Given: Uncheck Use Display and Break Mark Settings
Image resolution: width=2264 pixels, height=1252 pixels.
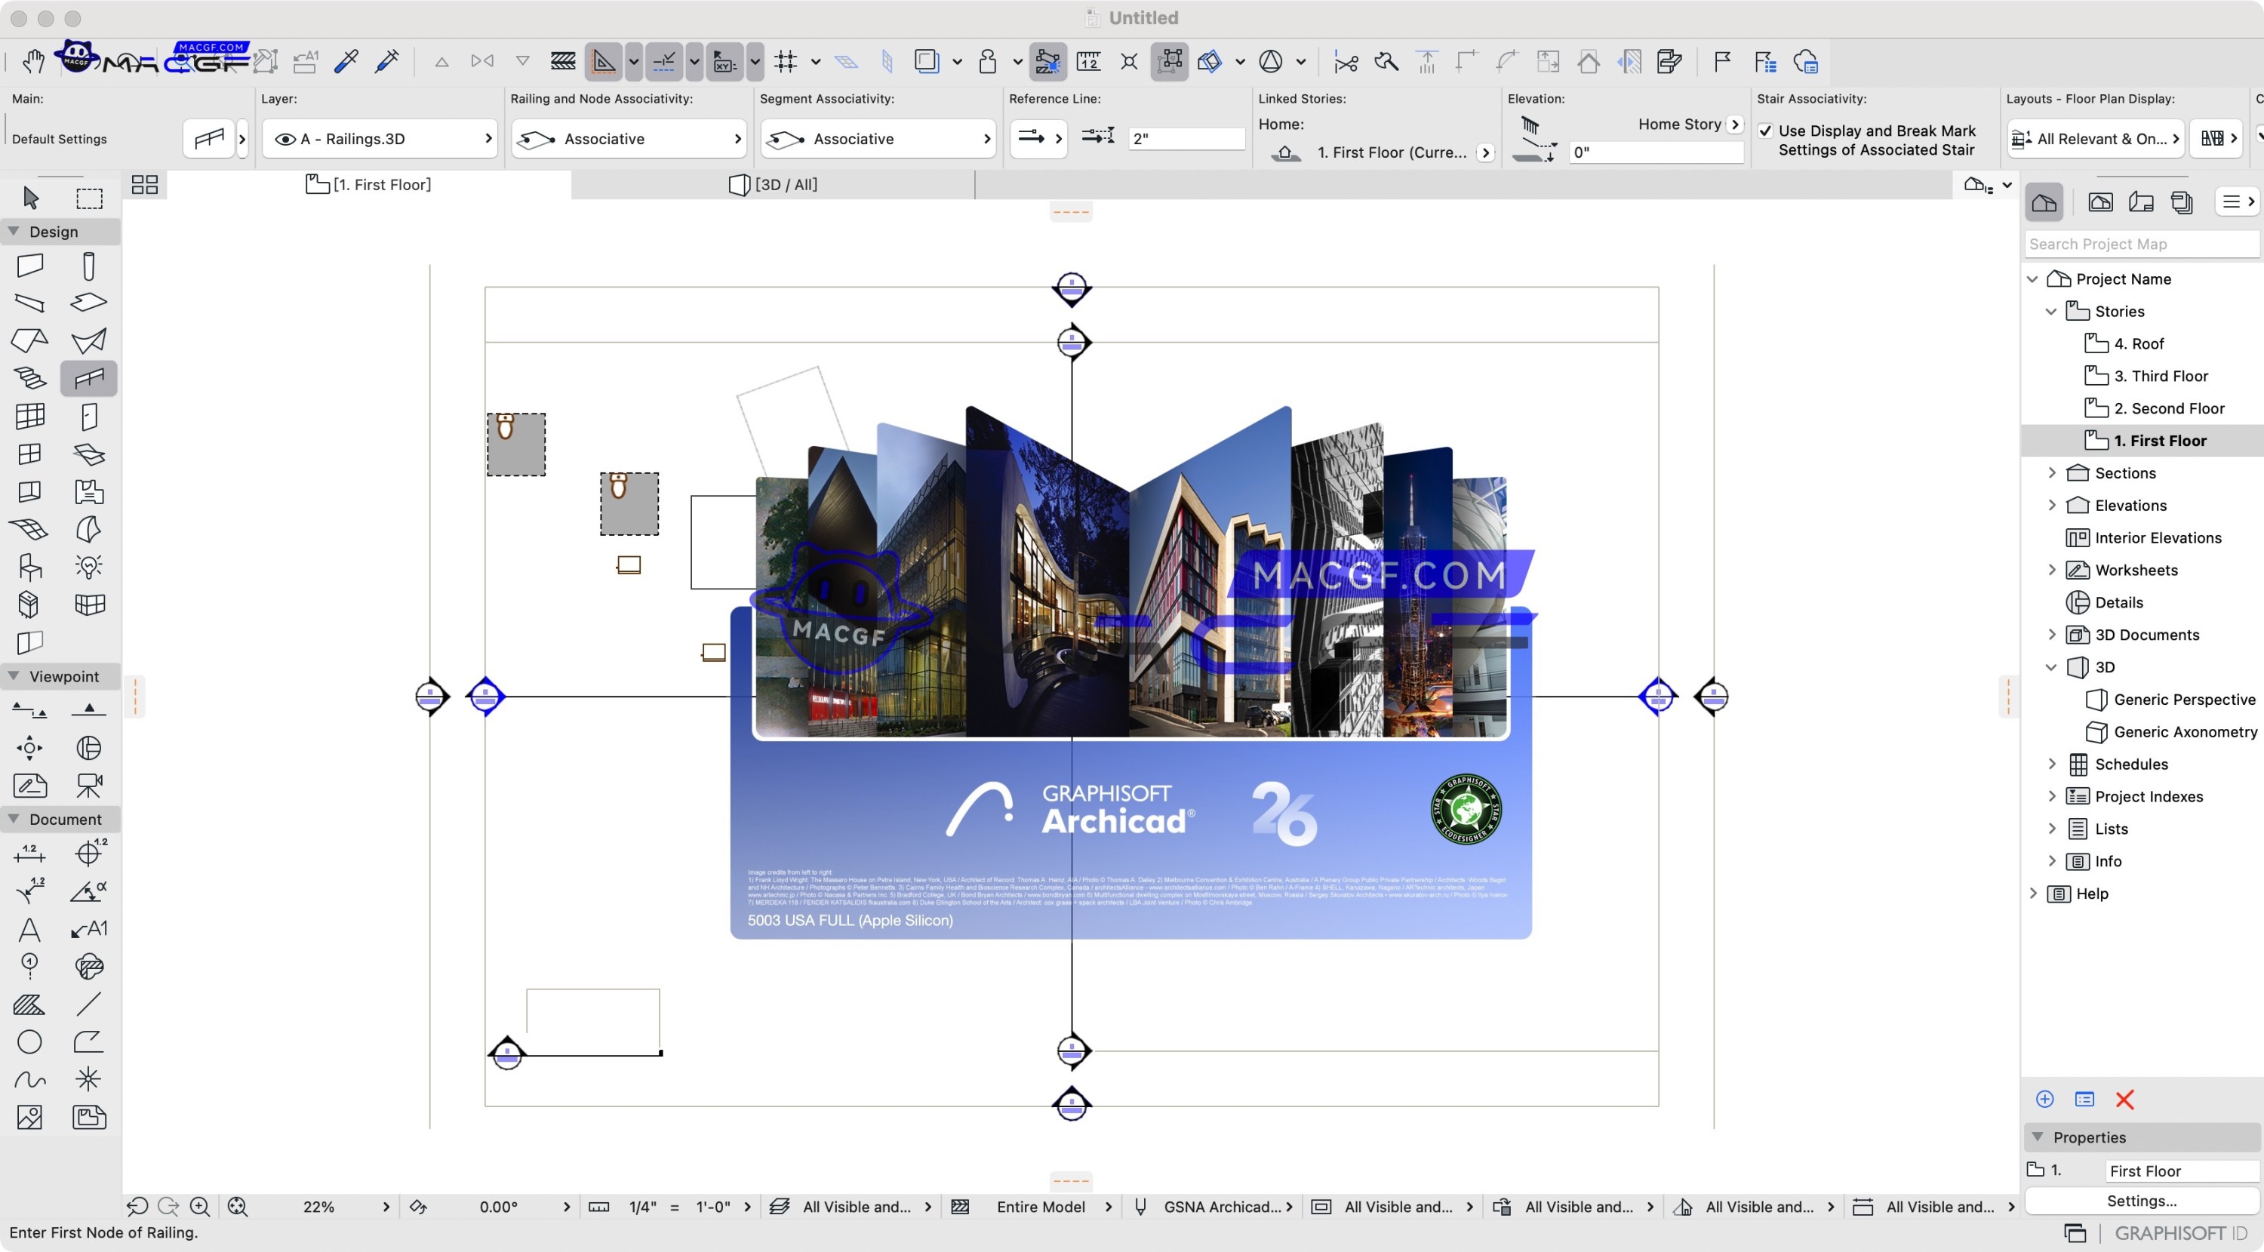Looking at the screenshot, I should point(1766,130).
